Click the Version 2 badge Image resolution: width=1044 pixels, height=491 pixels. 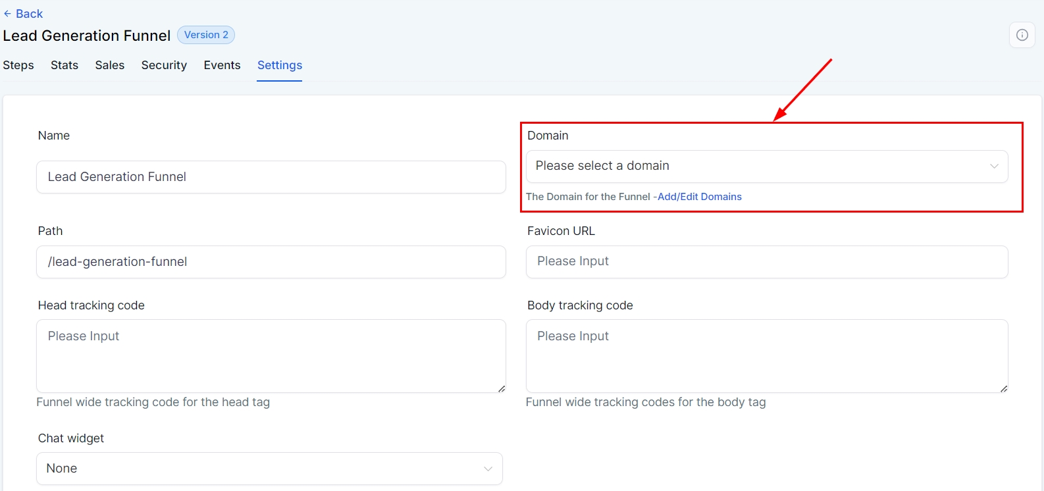(x=206, y=35)
